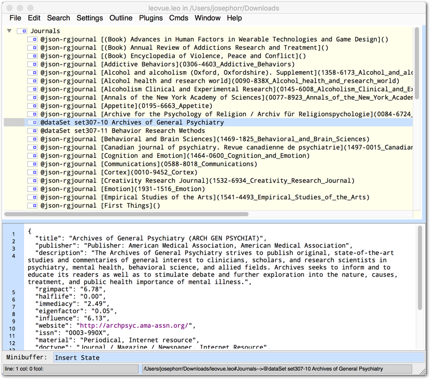Image resolution: width=430 pixels, height=379 pixels.
Task: Open the Cmds menu
Action: point(179,18)
